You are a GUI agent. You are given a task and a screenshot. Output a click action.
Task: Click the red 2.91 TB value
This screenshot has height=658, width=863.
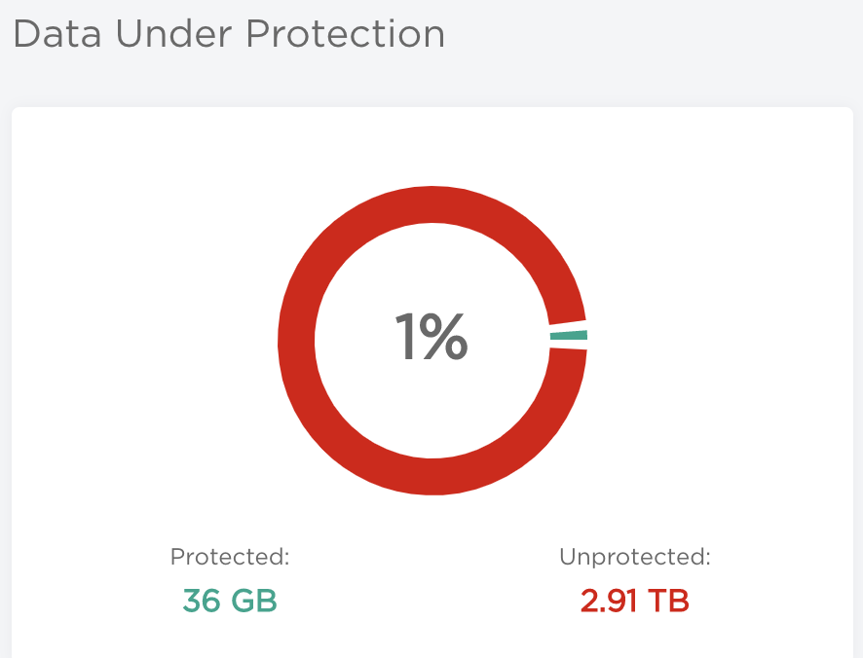635,601
